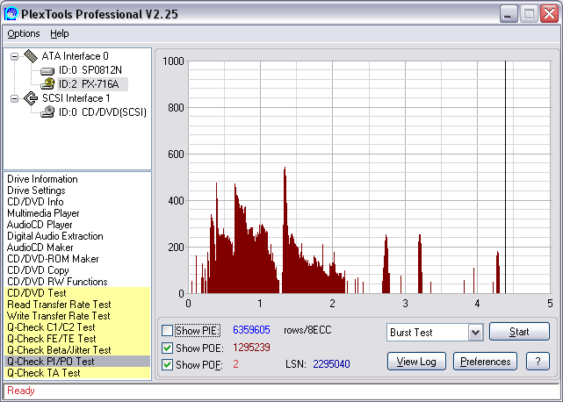
Task: Open CD/DVD Info
Action: point(35,202)
